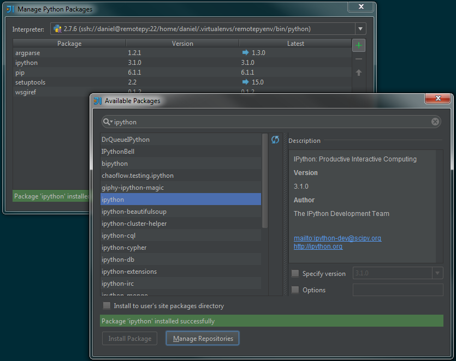Enable the Options checkbox

coord(295,290)
